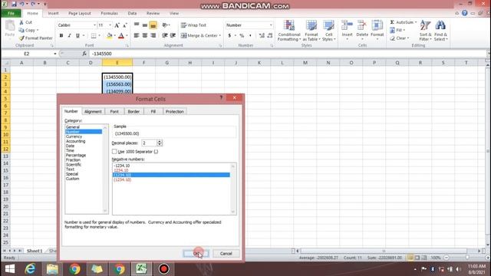Click the Excel help question mark icon
The width and height of the screenshot is (491, 276).
pos(465,13)
